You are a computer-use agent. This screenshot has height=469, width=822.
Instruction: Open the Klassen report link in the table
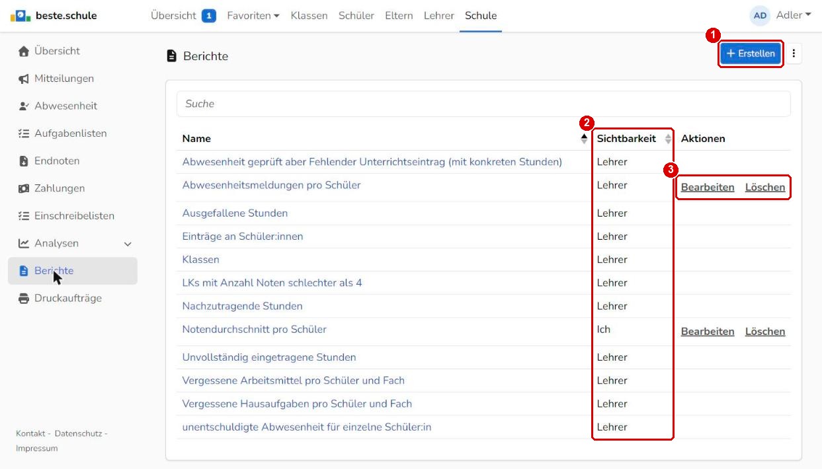click(x=200, y=260)
